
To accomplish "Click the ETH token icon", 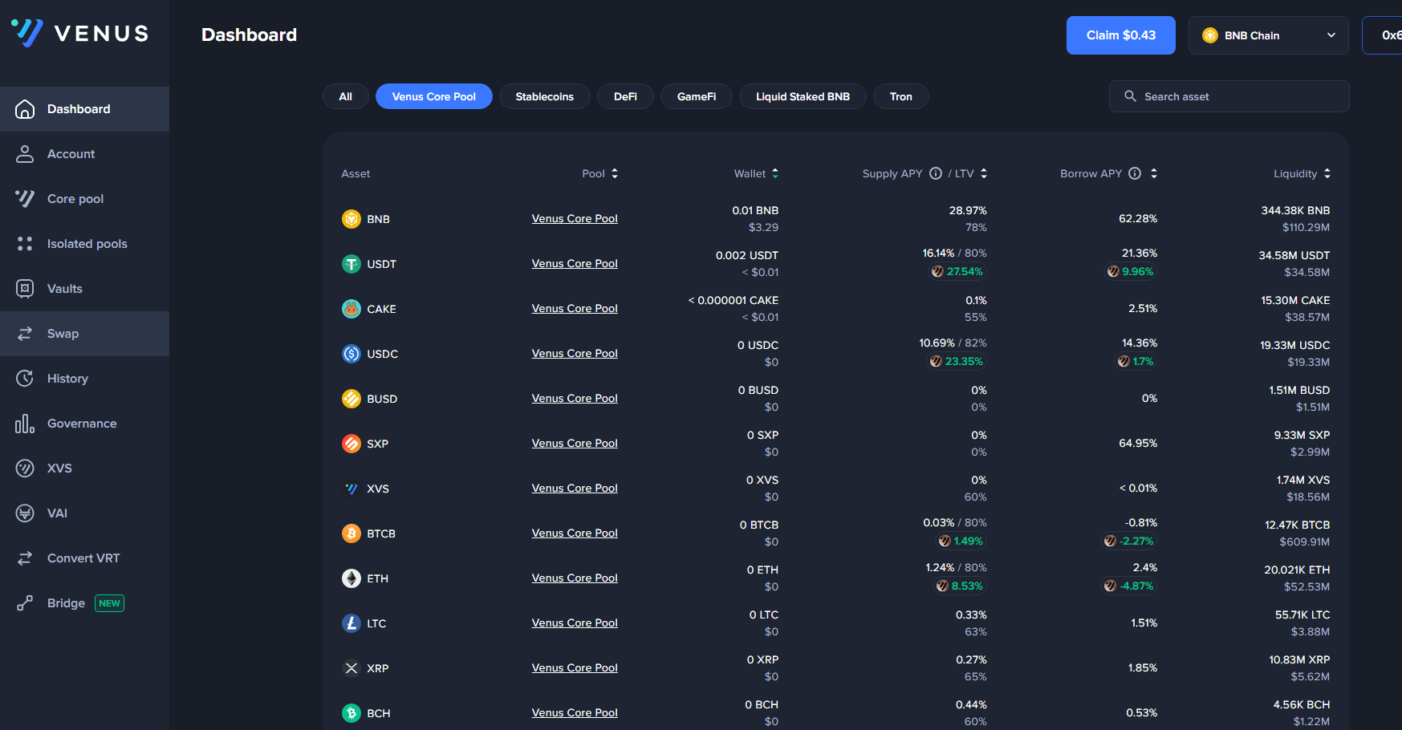I will click(352, 578).
